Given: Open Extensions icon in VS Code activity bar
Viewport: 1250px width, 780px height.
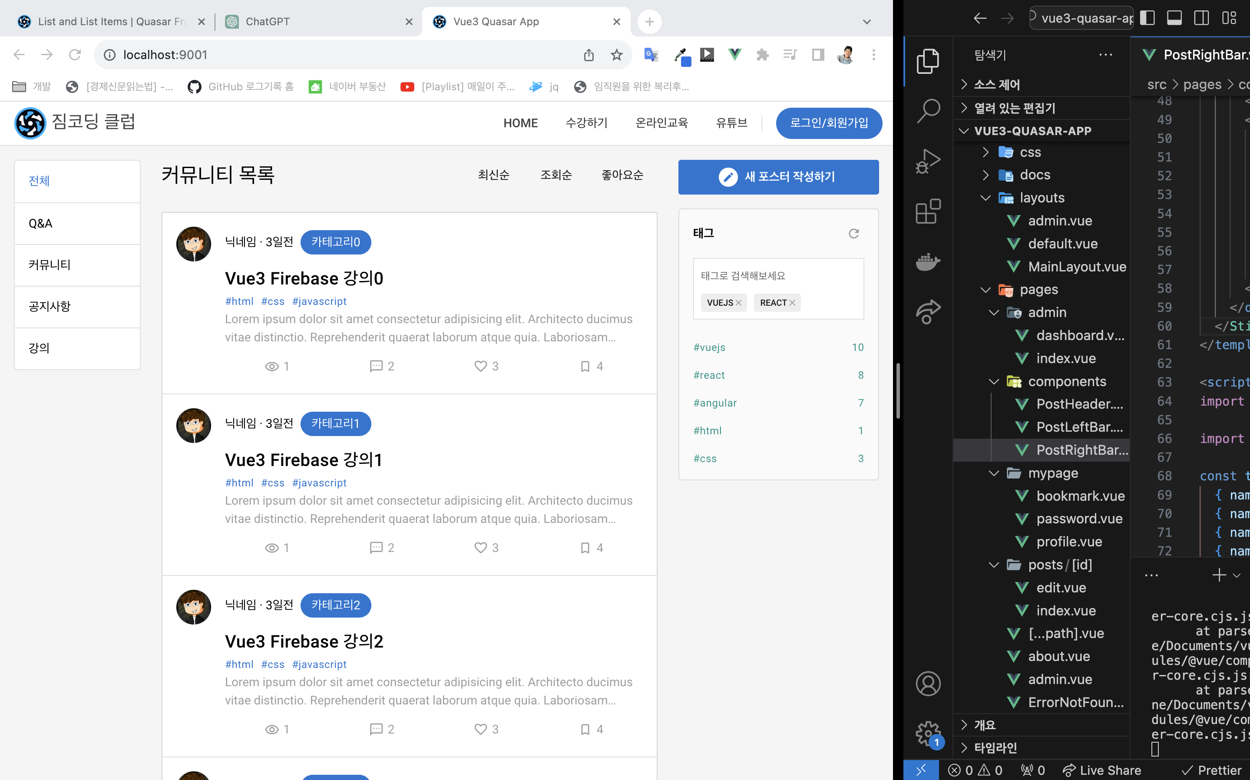Looking at the screenshot, I should pos(928,211).
